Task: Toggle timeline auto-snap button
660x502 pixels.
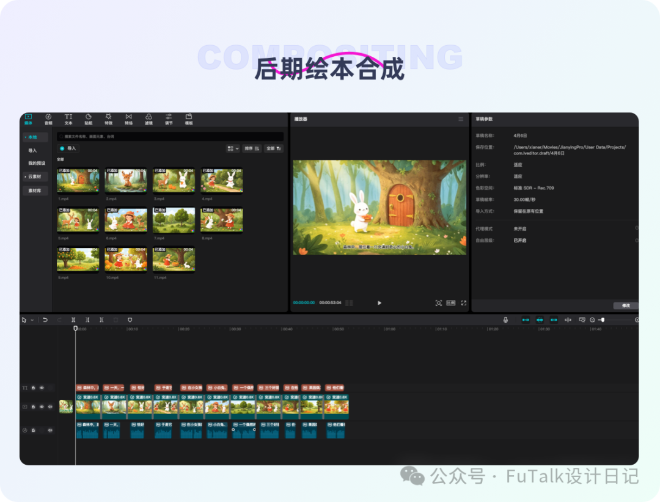Action: (x=540, y=320)
